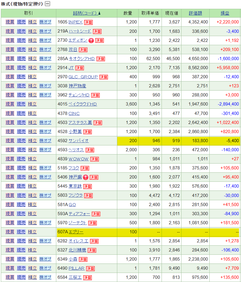The width and height of the screenshot is (241, 282).
Task: Open the 決算 icon next to 三桜工
Action: pos(88,278)
